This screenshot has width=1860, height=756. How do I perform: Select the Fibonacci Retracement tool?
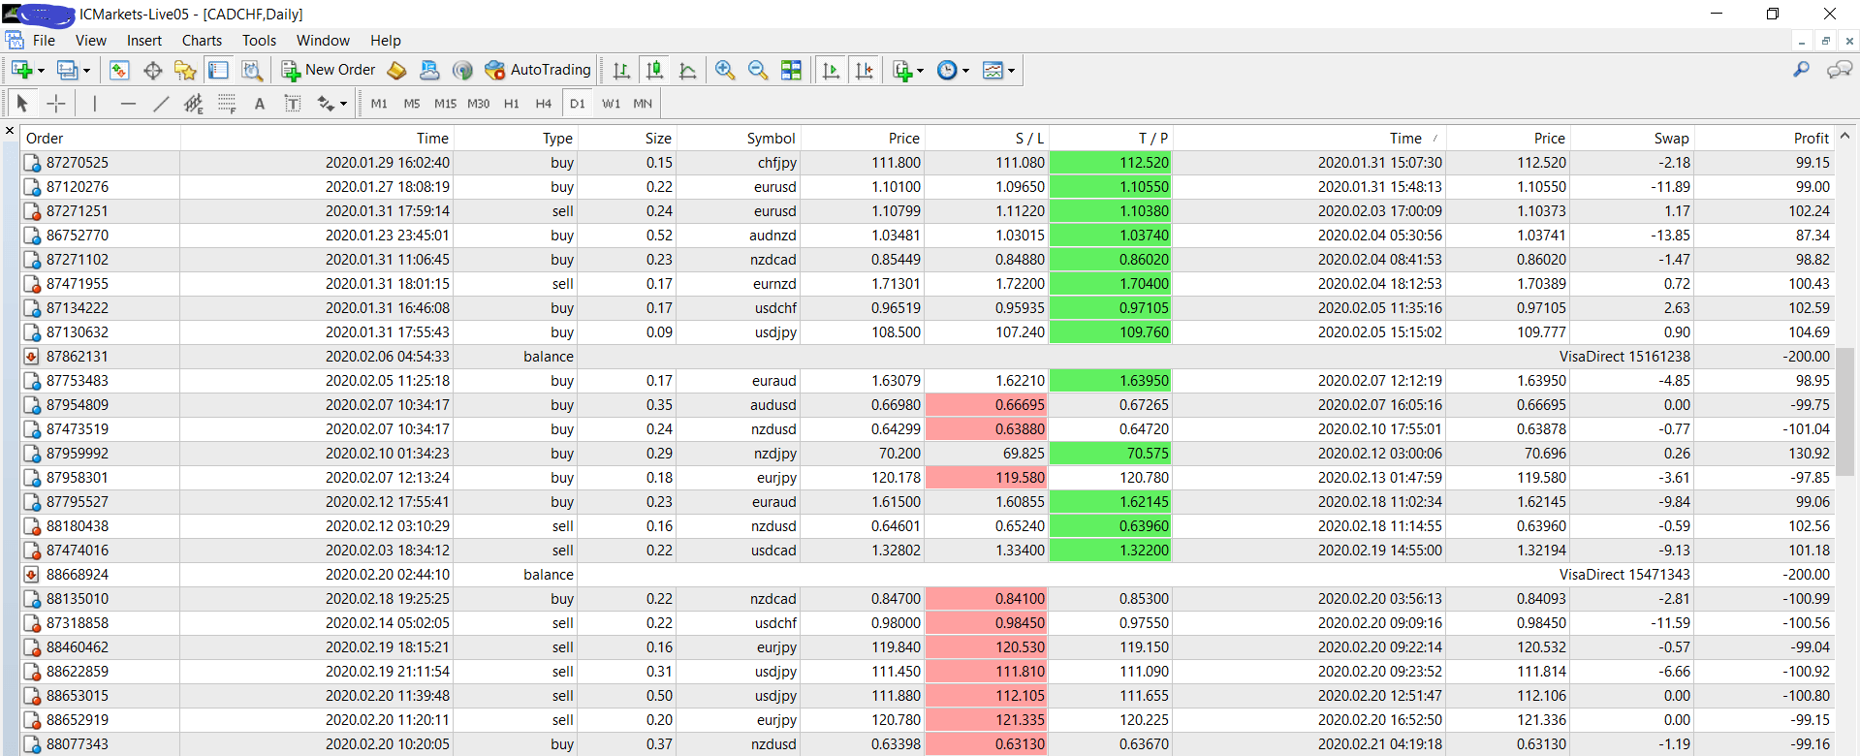click(x=227, y=103)
